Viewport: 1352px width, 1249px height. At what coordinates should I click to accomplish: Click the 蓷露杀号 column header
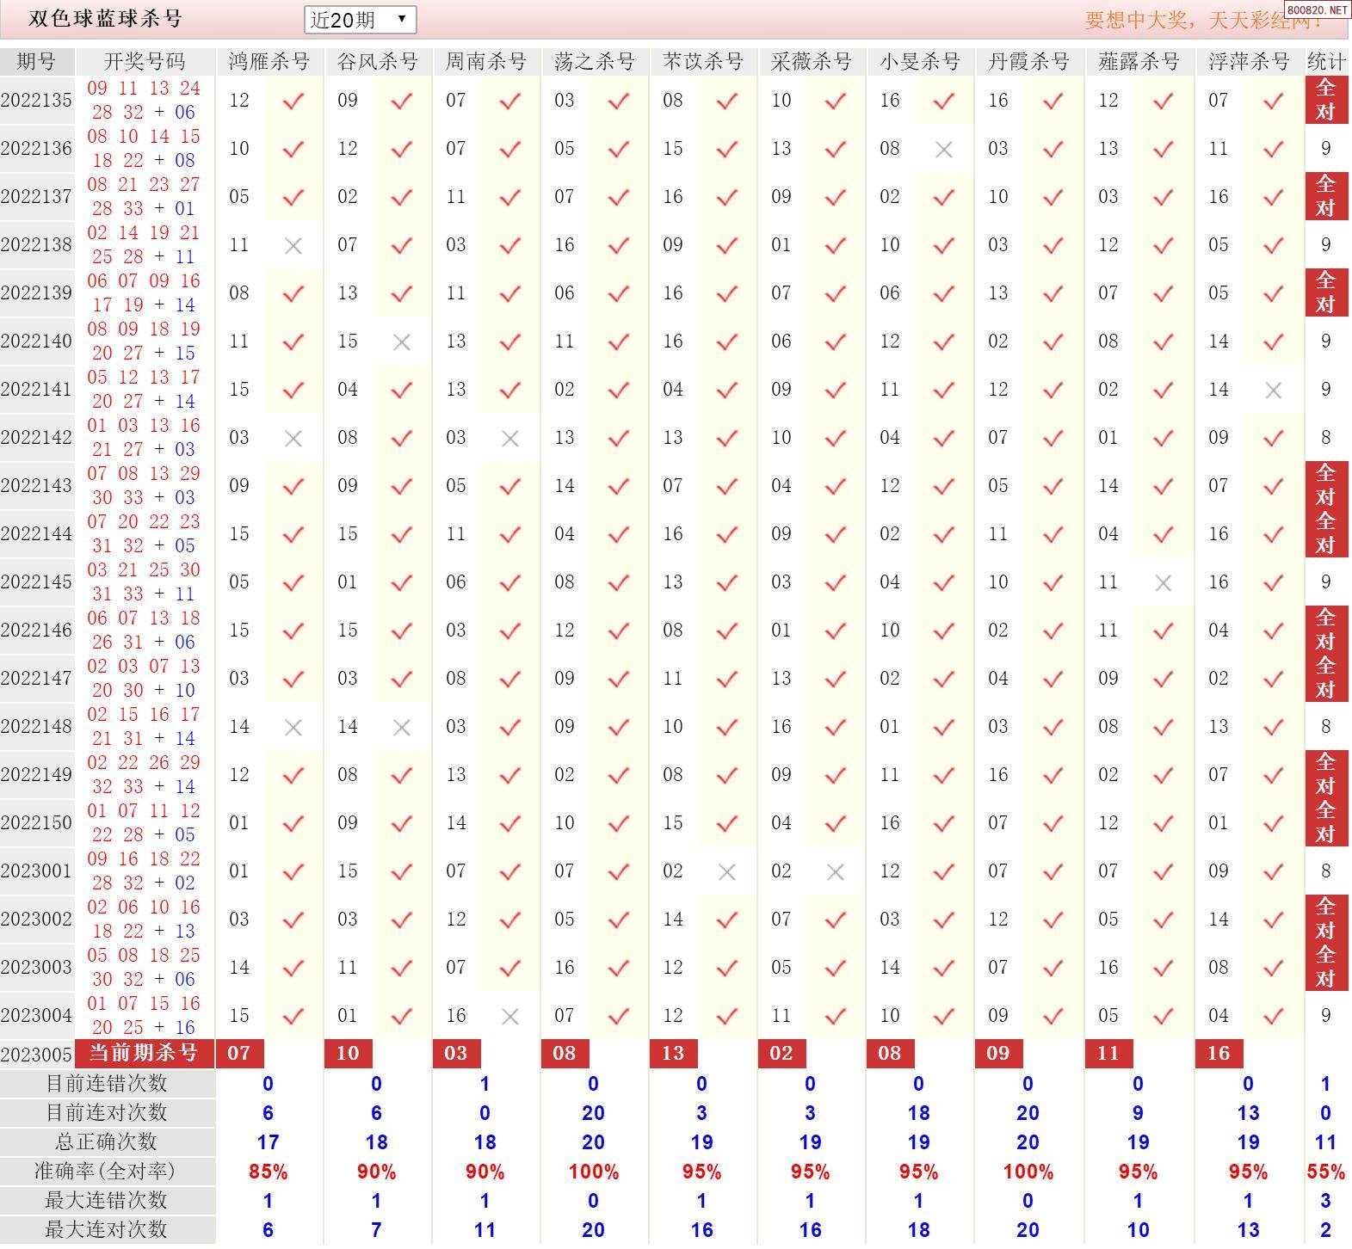1139,62
